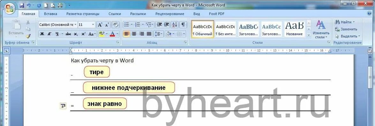Click the AutoCorrect options lightning icon

tap(63, 106)
